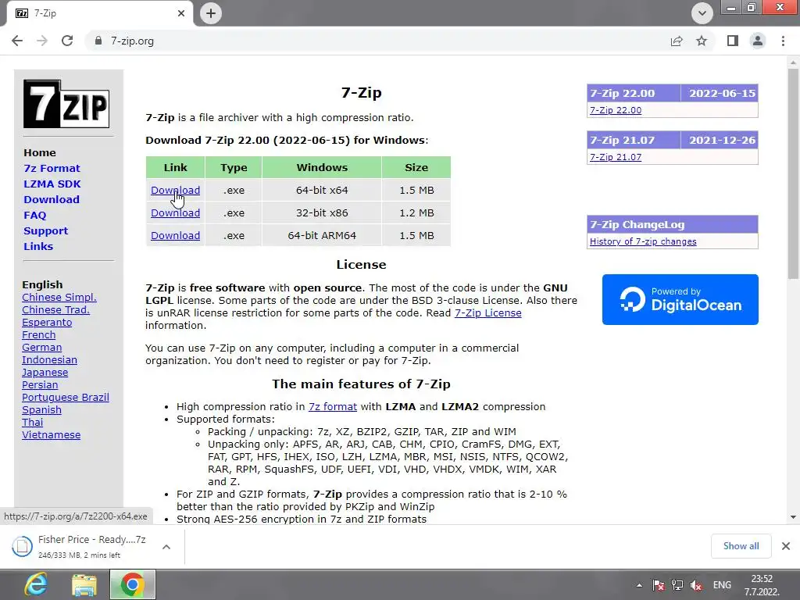Switch language to Esperanto

click(47, 323)
